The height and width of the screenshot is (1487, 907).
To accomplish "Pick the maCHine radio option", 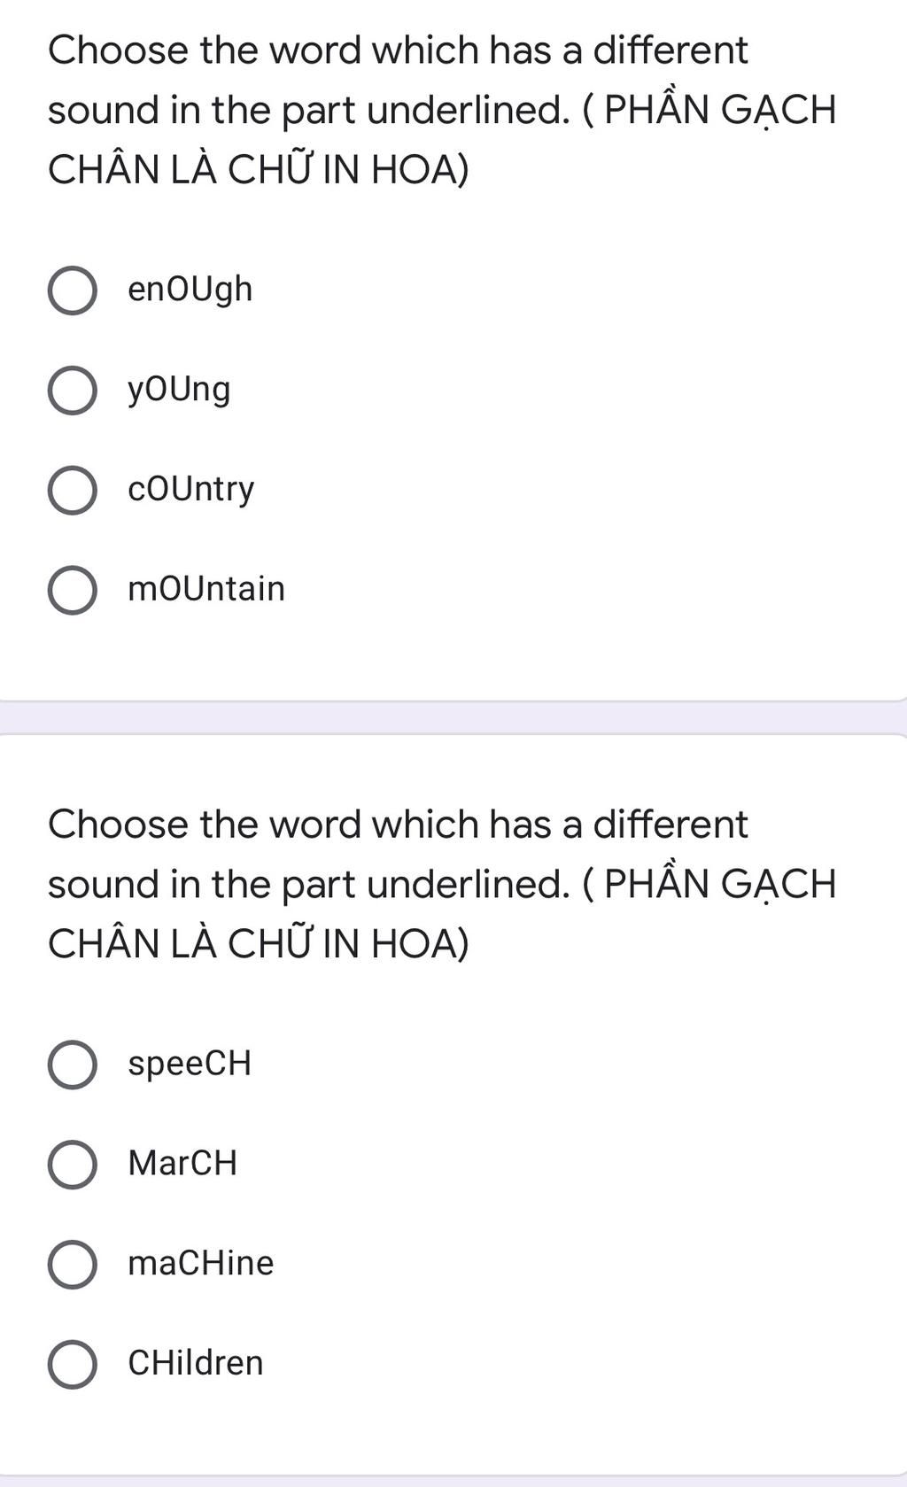I will [73, 1265].
